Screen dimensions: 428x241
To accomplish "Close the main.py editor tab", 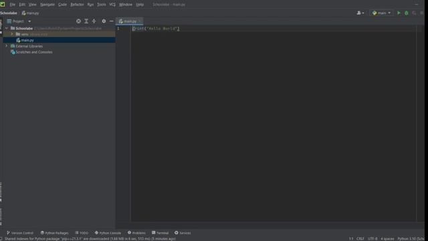I will pyautogui.click(x=140, y=21).
